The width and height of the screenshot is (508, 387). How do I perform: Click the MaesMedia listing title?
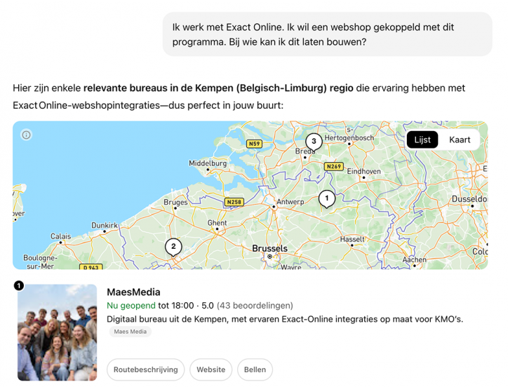pyautogui.click(x=133, y=292)
